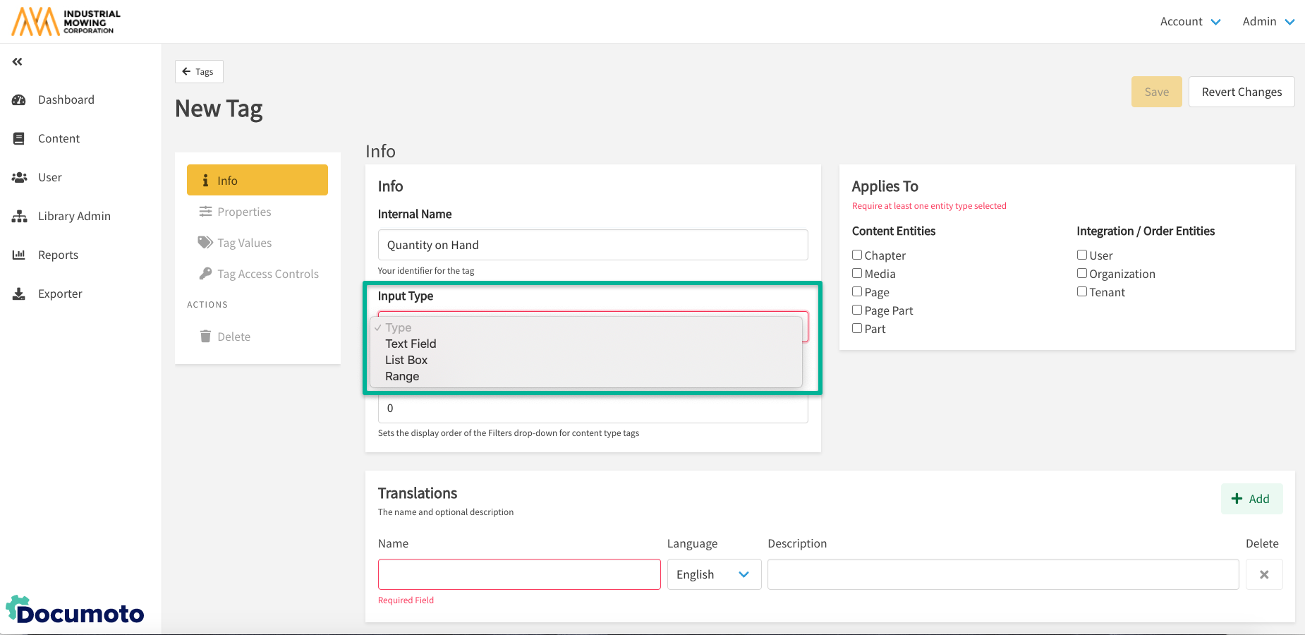
Task: Collapse the sidebar with double-chevron icon
Action: point(18,62)
